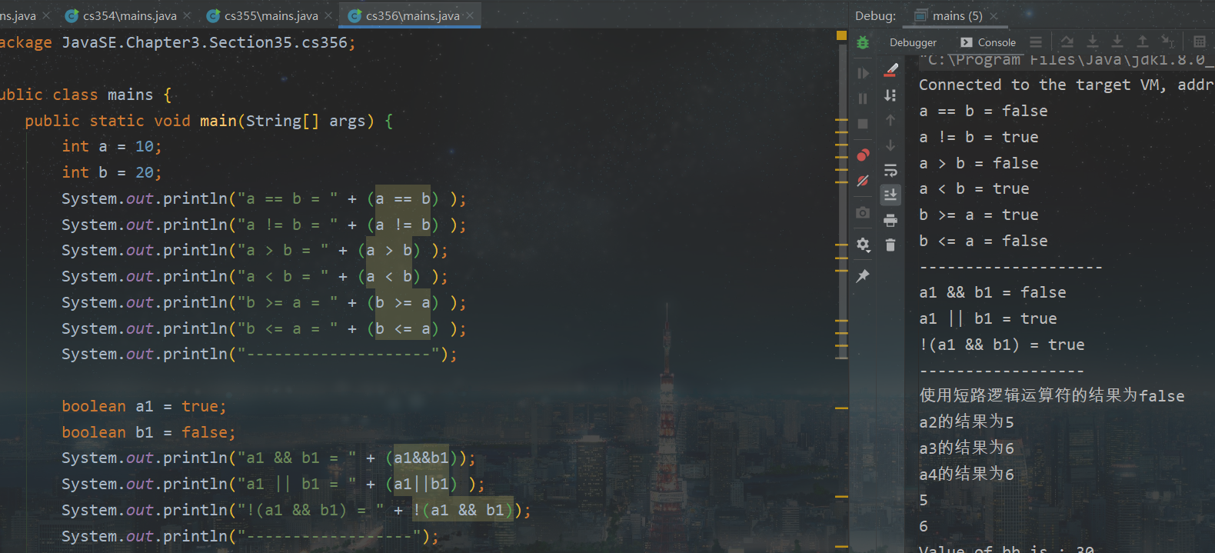Click the Run to Cursor icon

tap(1168, 42)
